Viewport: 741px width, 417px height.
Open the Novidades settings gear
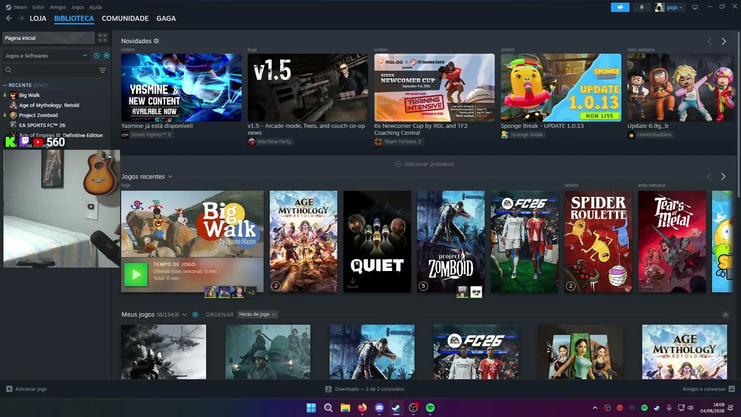[156, 41]
